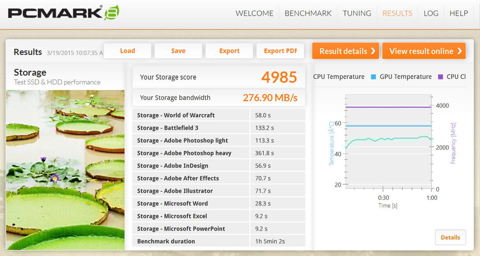480x256 pixels.
Task: Click the 'Storage - Adobe Photoshop heavy' label
Action: [x=184, y=153]
